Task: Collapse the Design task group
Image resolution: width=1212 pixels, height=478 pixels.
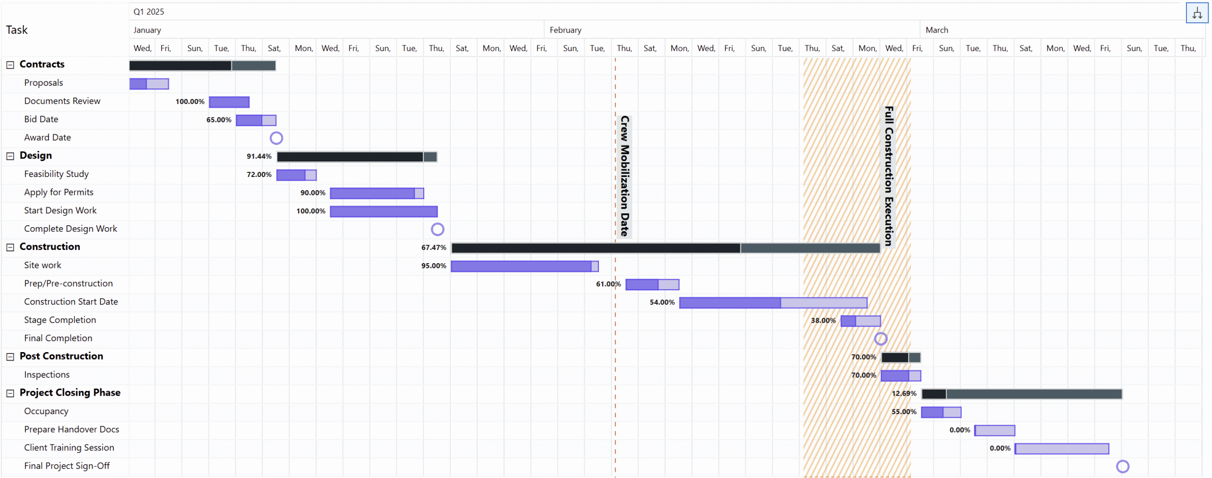Action: (10, 156)
